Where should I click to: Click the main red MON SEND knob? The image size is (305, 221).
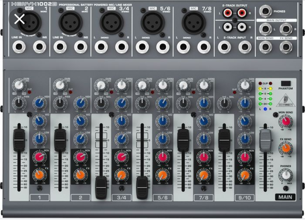[x=286, y=121]
